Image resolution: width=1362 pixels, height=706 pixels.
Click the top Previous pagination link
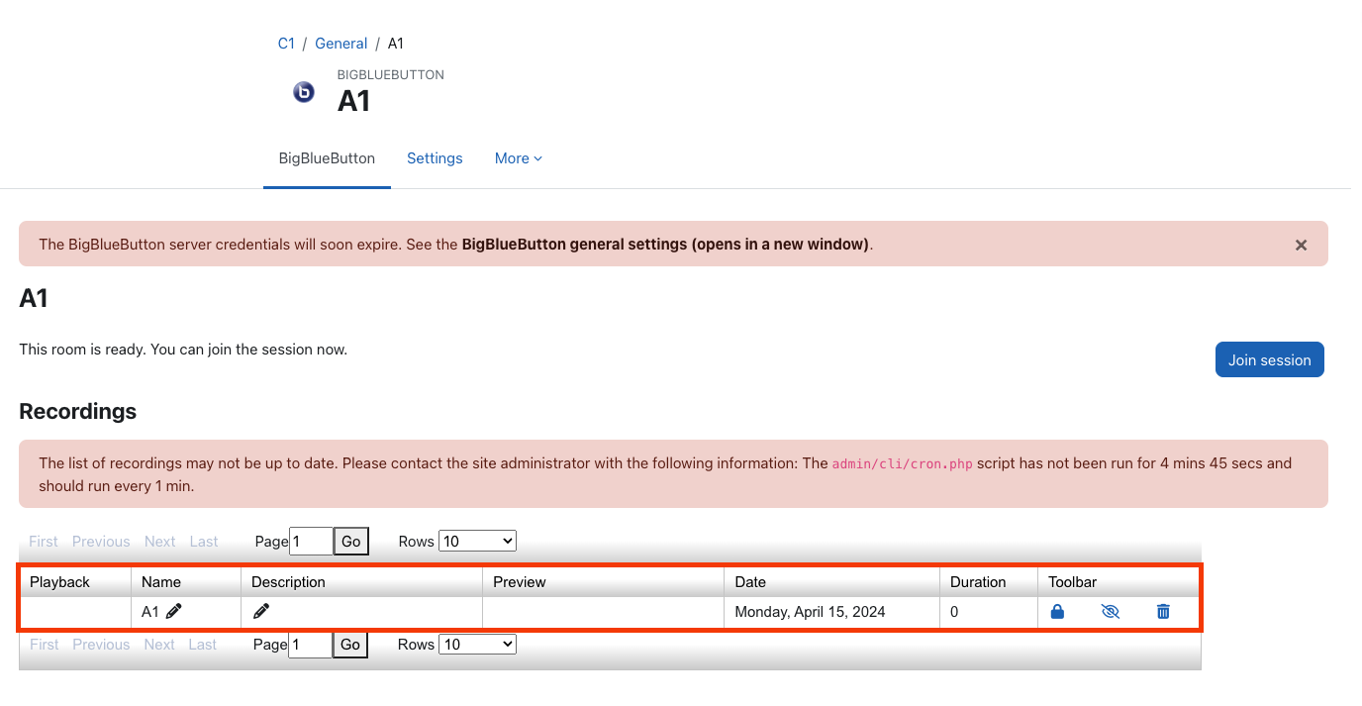101,542
